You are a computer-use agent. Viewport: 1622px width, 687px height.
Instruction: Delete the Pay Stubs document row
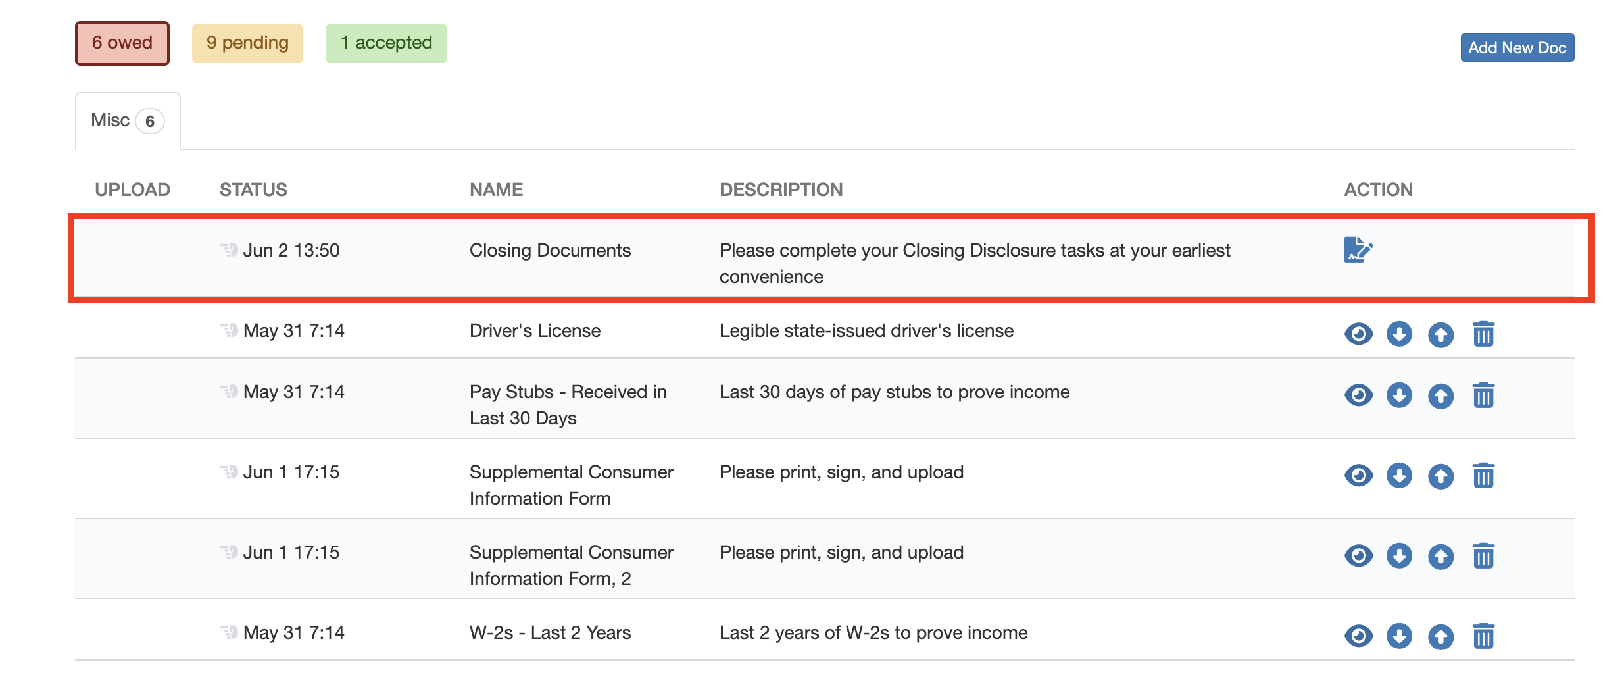click(1483, 395)
